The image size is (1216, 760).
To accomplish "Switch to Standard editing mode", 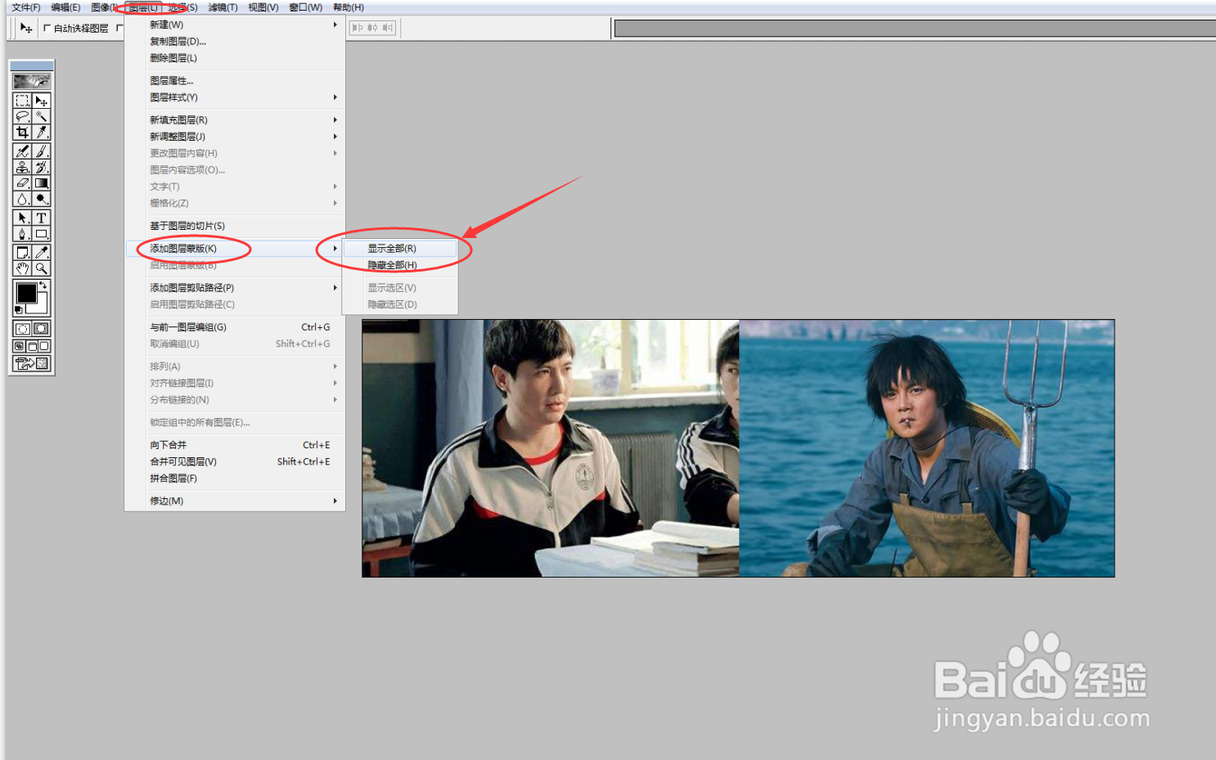I will [x=22, y=329].
